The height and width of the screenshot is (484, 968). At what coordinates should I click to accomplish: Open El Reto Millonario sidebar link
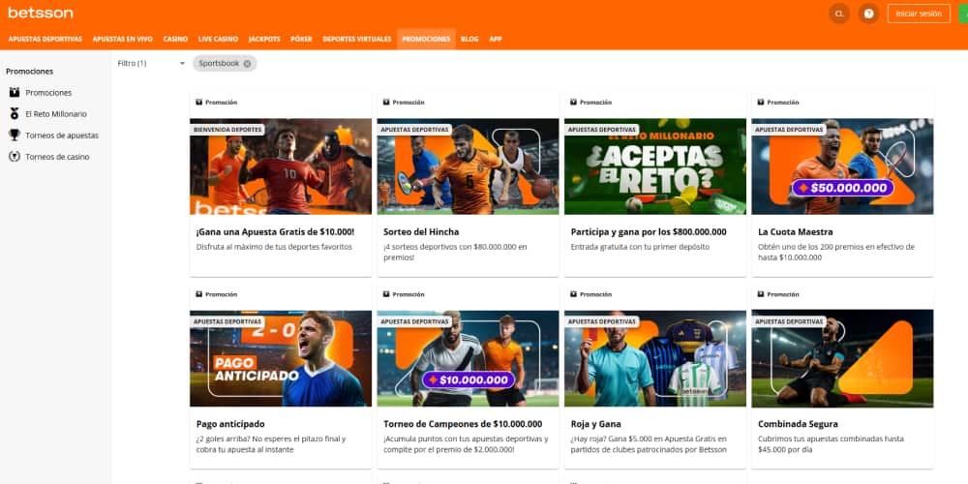coord(56,114)
